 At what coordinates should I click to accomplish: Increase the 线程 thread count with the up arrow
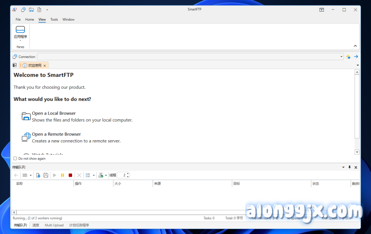tap(128, 174)
